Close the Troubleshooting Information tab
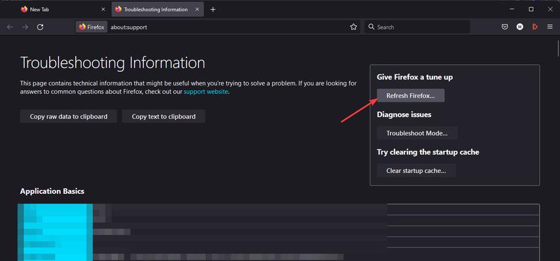Viewport: 560px width, 261px height. 197,10
